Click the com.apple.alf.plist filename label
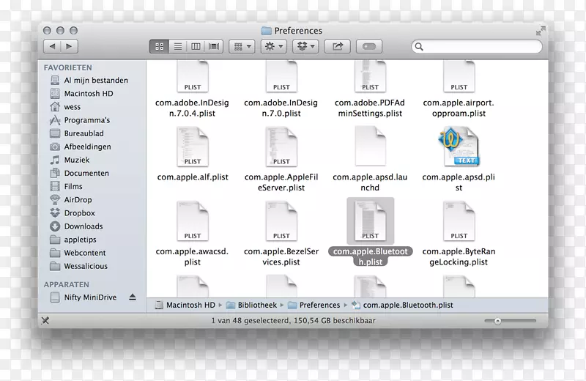Viewport: 586px width, 381px height. (193, 177)
